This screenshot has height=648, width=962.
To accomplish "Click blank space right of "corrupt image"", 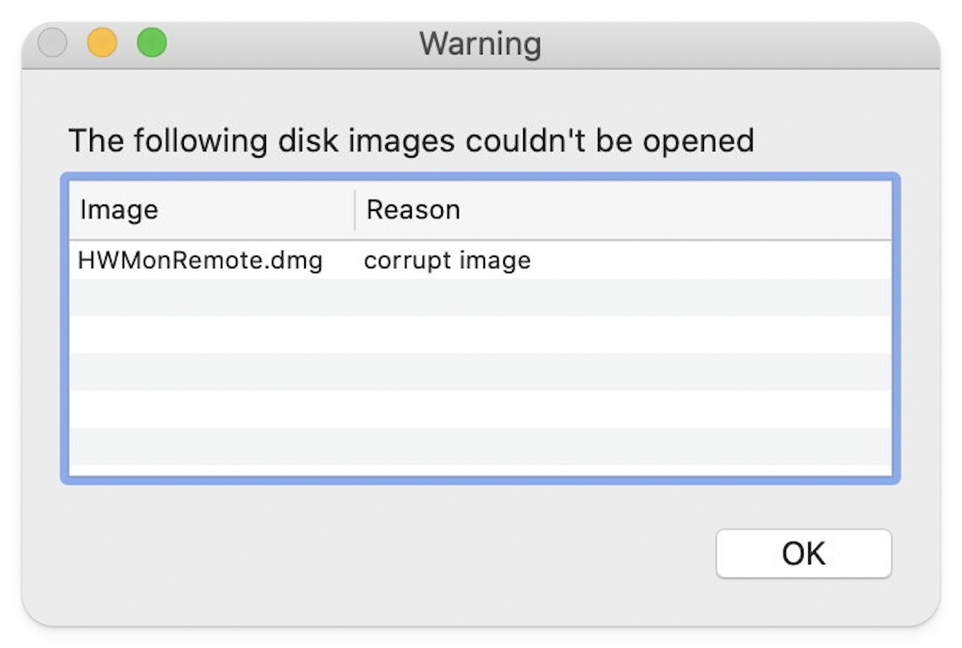I will tap(709, 260).
